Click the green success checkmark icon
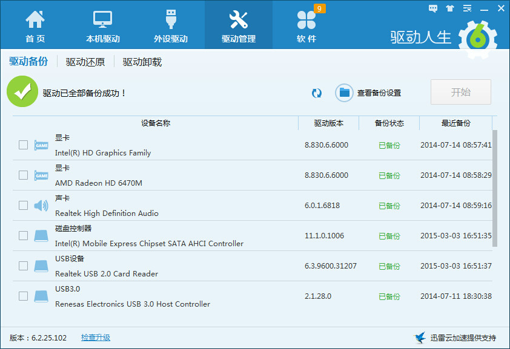Screen dimensions: 510x349 coord(22,91)
